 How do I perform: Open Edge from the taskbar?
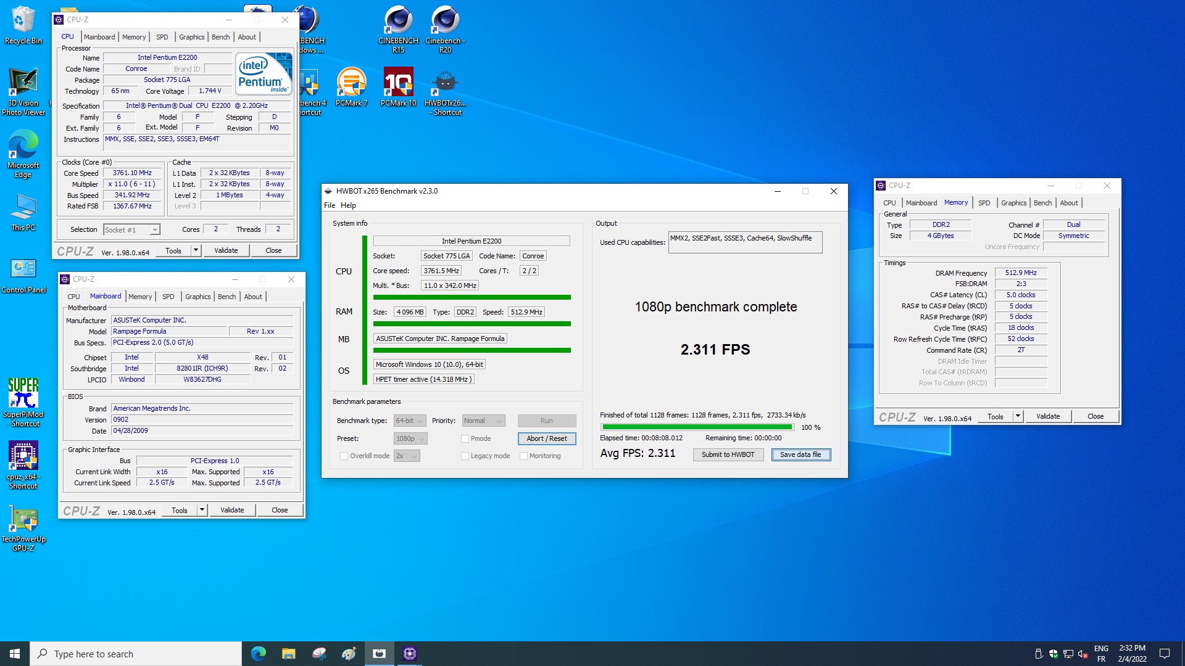(259, 654)
